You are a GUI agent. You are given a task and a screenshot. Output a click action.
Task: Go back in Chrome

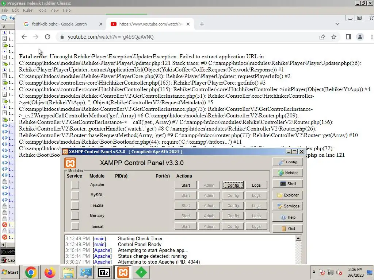(x=24, y=37)
